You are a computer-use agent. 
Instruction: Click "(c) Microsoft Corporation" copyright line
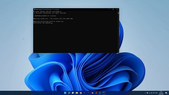pyautogui.click(x=50, y=13)
